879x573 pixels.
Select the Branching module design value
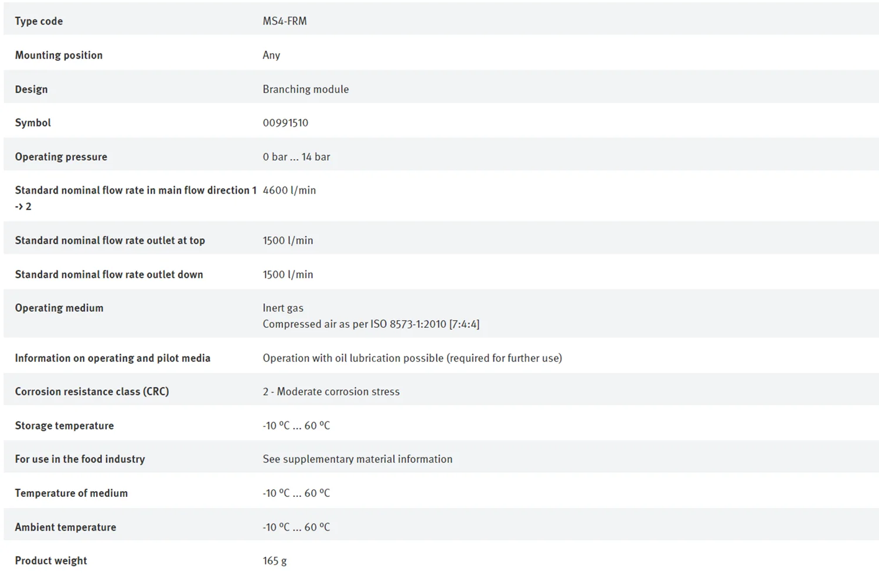tap(305, 89)
